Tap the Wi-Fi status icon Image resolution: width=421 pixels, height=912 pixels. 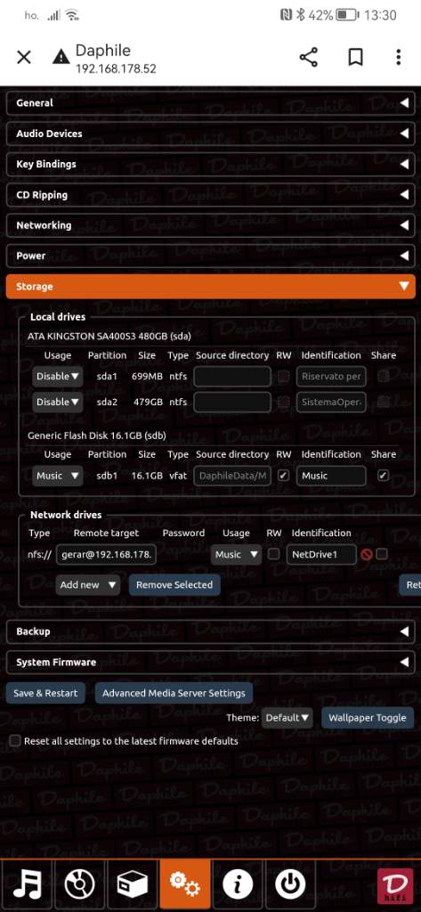[x=72, y=15]
